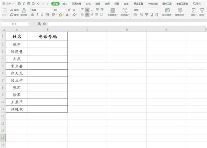Click the Undo arrow icon
Image resolution: width=207 pixels, height=148 pixels.
click(x=38, y=3)
